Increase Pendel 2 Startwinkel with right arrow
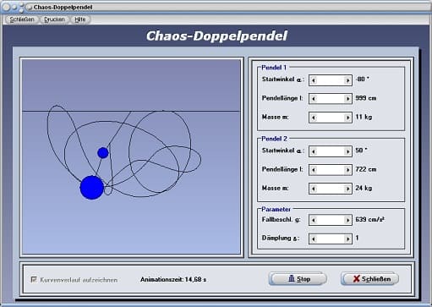 (347, 151)
